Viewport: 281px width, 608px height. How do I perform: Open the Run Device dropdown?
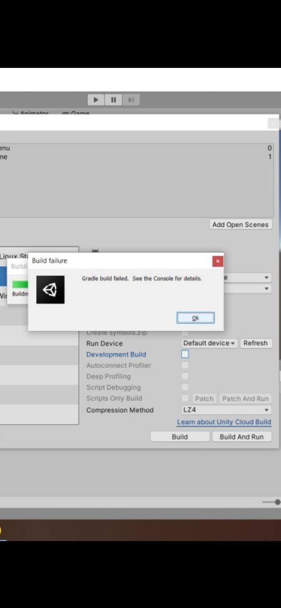point(210,343)
